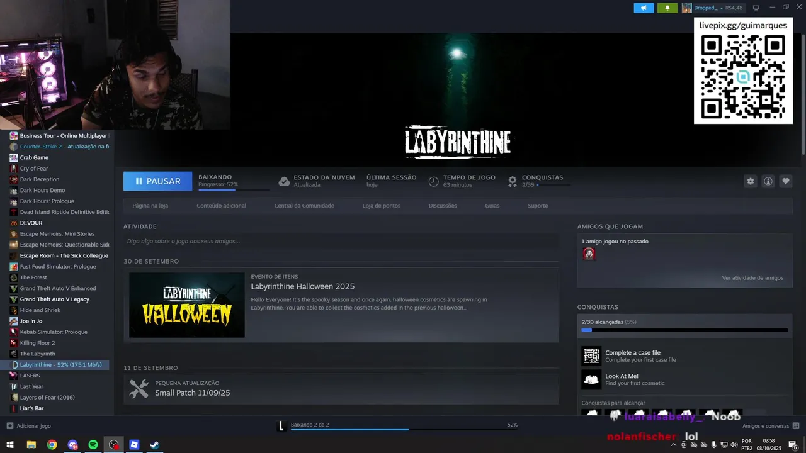Open the Conteúdo adicional tab
The height and width of the screenshot is (453, 806).
tap(221, 206)
